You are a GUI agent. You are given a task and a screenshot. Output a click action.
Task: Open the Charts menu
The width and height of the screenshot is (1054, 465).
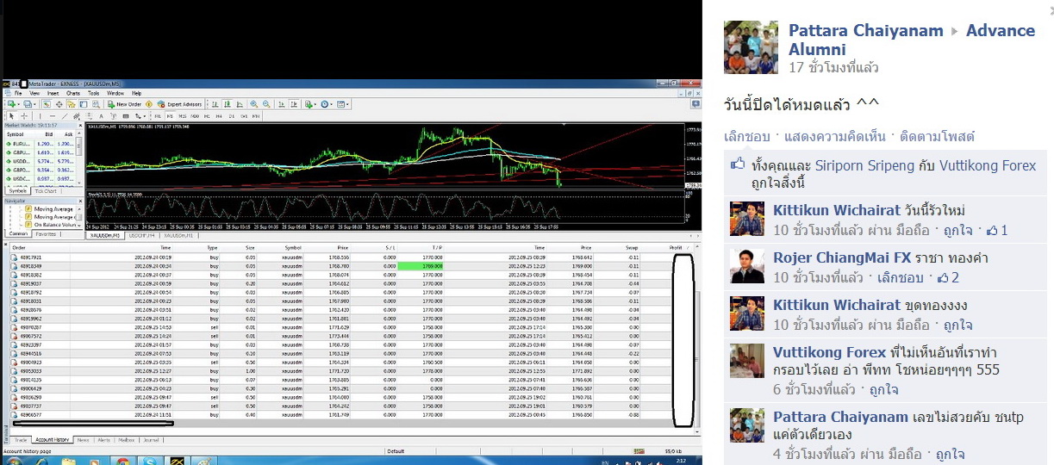point(73,93)
